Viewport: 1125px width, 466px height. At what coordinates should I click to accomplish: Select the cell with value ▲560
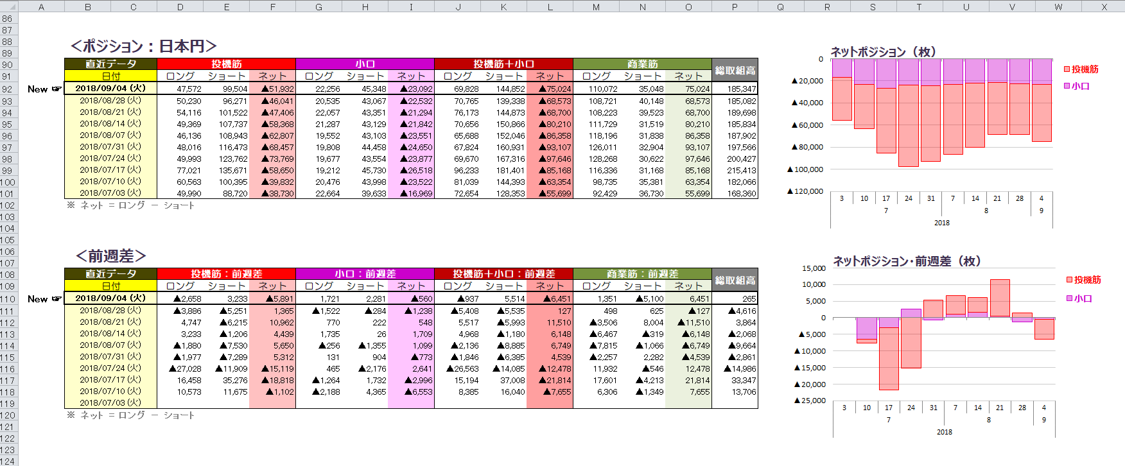click(x=411, y=298)
